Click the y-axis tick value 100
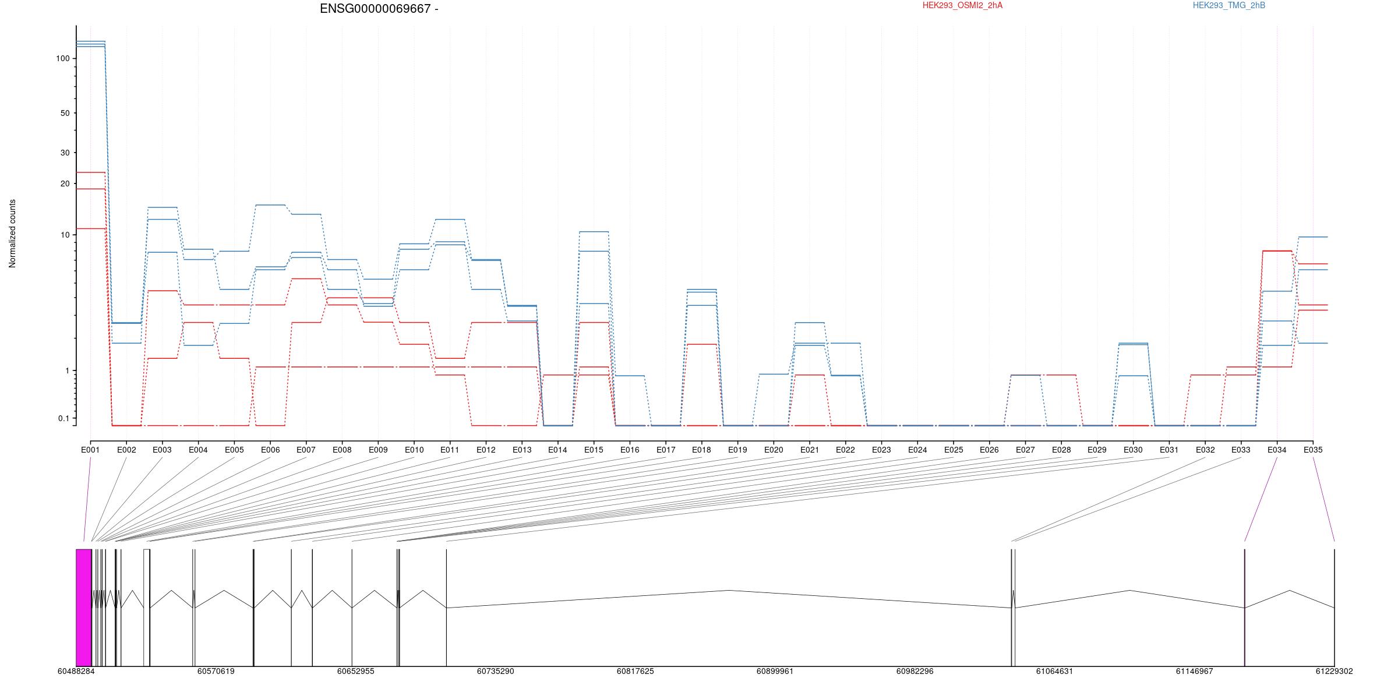The height and width of the screenshot is (699, 1398). [x=63, y=58]
